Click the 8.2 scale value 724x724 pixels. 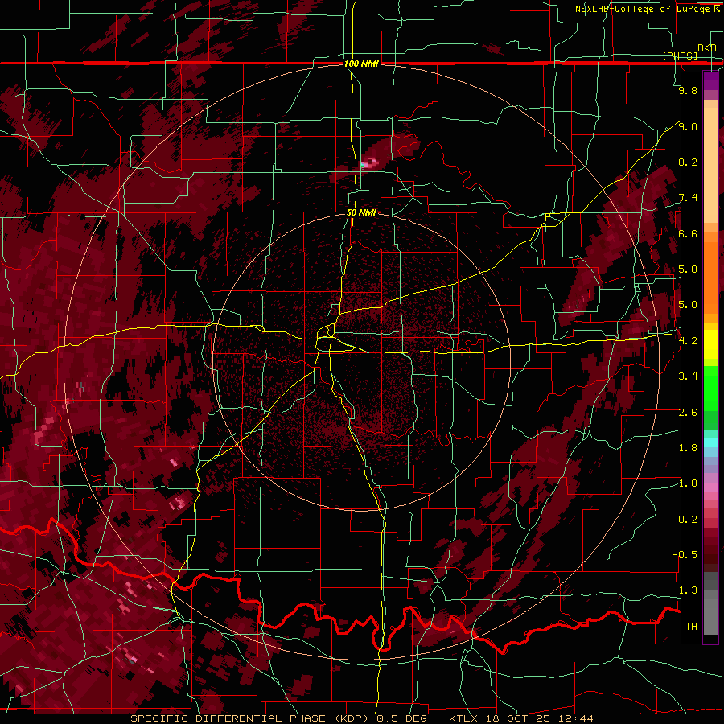click(688, 162)
